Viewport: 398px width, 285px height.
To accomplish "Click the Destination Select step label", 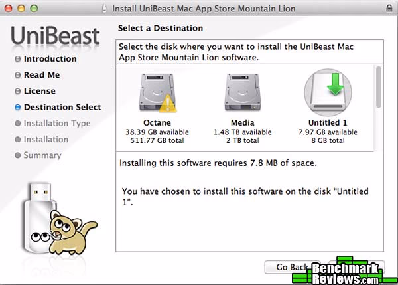I will click(62, 107).
